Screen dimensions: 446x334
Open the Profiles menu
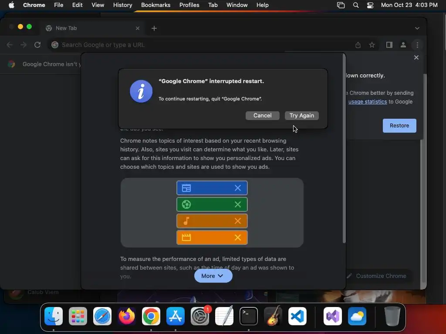click(x=189, y=5)
